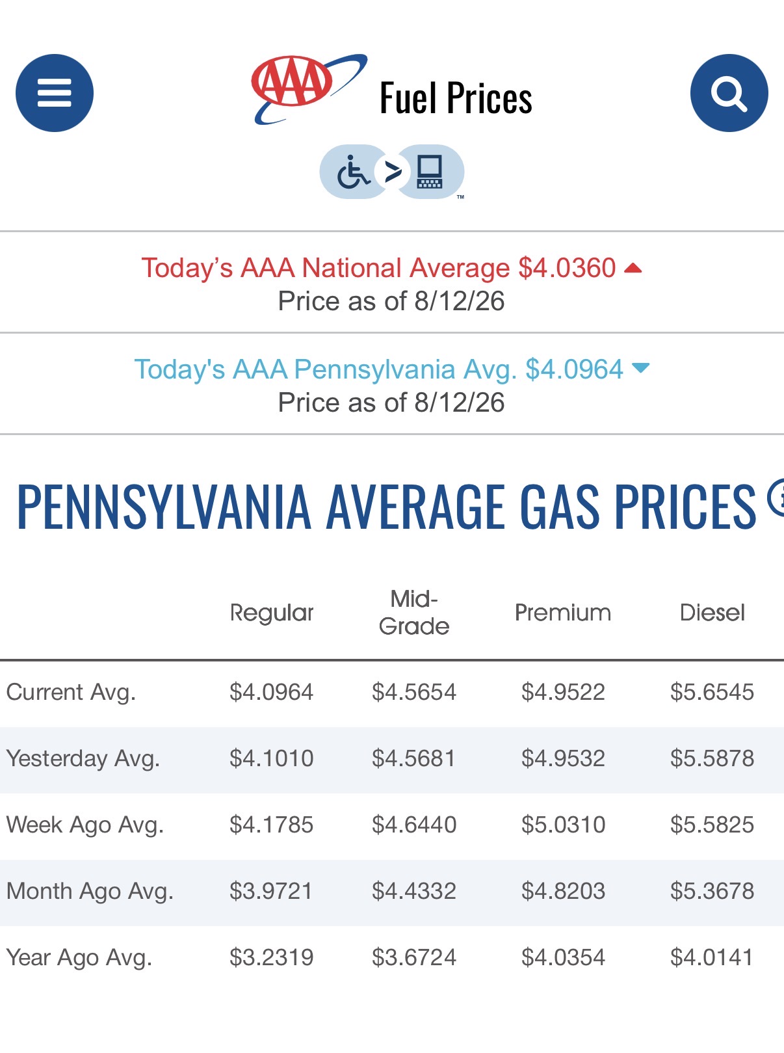Open the search magnifier button
Screen dimensions: 784x1053
(x=729, y=93)
